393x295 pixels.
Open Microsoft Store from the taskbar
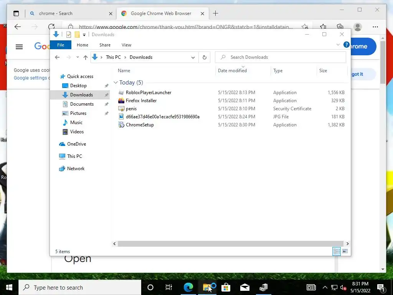[226, 287]
